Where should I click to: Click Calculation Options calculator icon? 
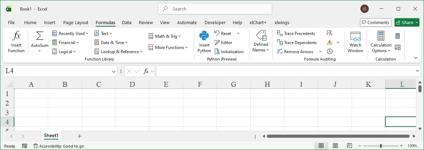coord(381,36)
